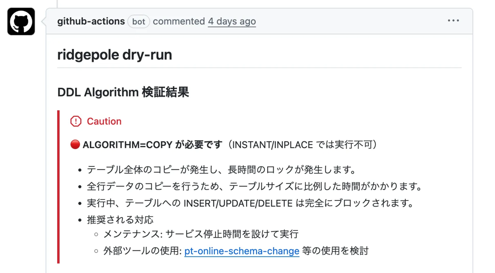495x273 pixels.
Task: Open the github-actions author profile link
Action: click(x=91, y=22)
